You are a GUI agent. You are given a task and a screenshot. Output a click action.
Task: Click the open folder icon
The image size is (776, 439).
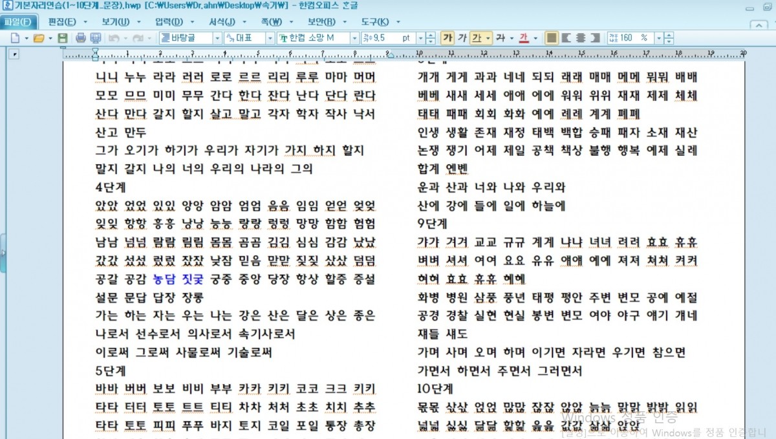[39, 38]
